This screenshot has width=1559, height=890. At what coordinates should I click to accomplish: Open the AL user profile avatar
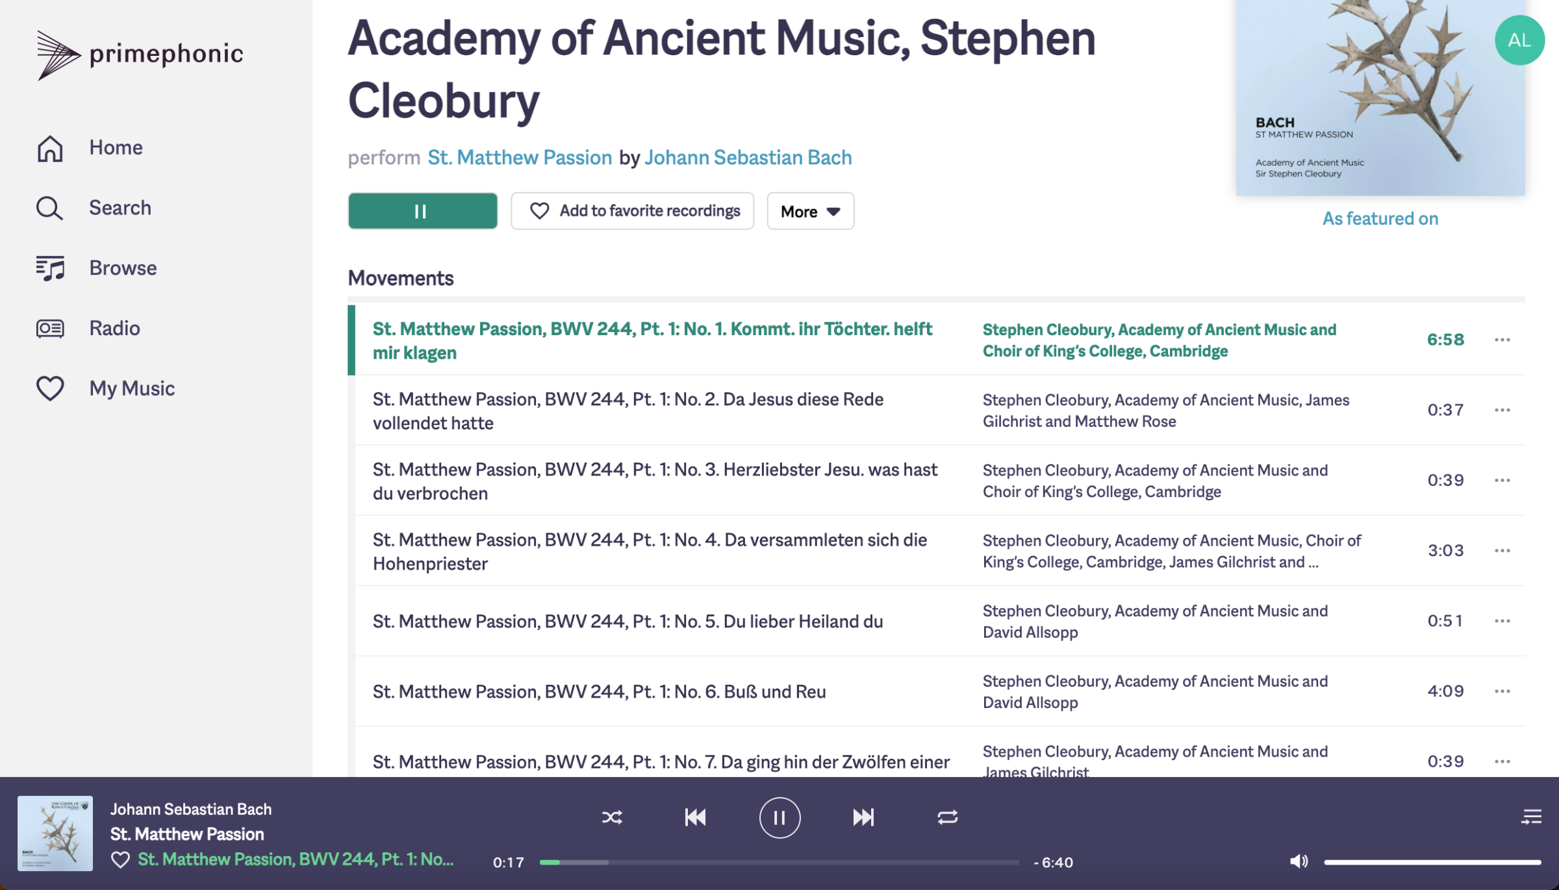click(x=1519, y=40)
